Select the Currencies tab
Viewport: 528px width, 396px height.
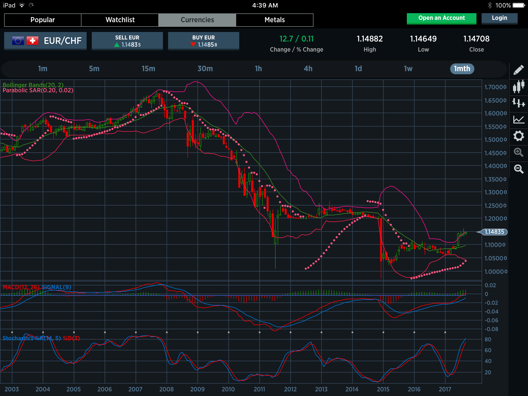tap(197, 20)
